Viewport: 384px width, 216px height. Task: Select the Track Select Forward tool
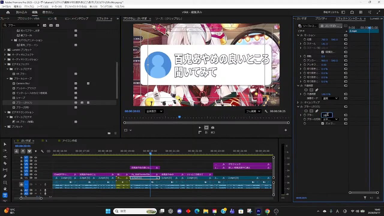point(5,151)
